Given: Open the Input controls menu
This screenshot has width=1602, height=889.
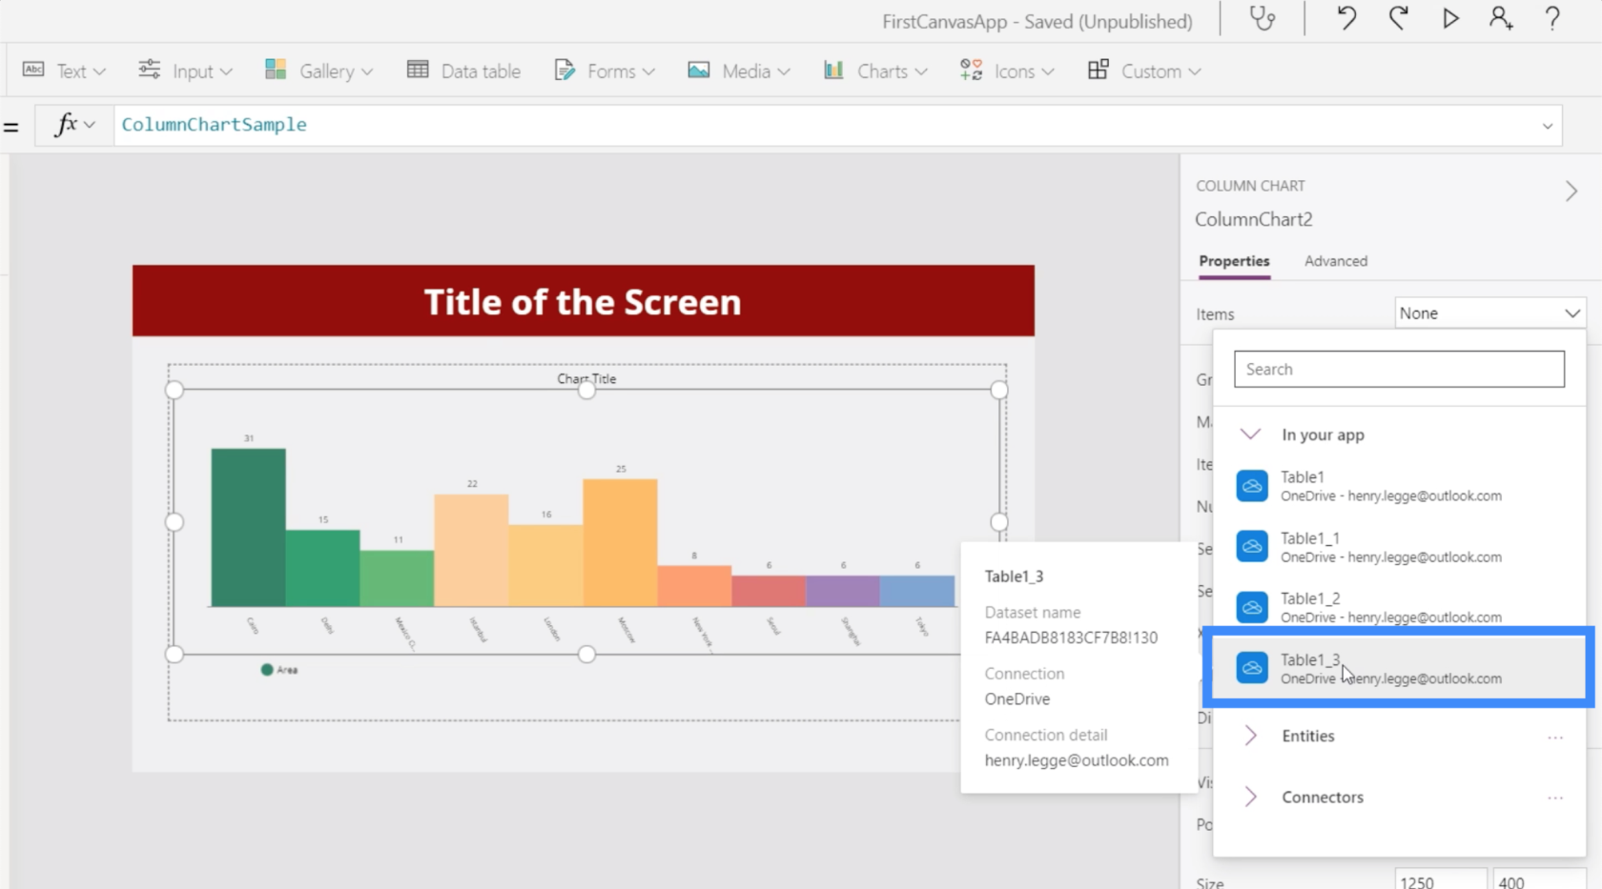Looking at the screenshot, I should tap(185, 71).
